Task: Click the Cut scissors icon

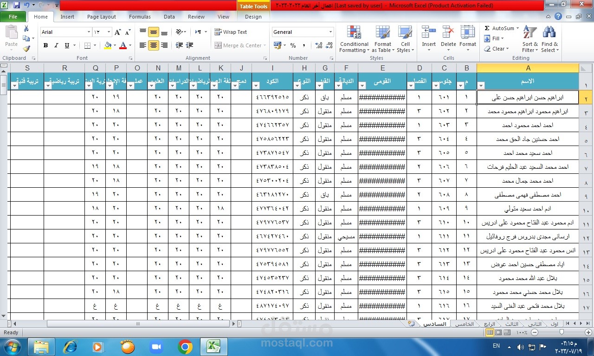Action: click(x=26, y=29)
